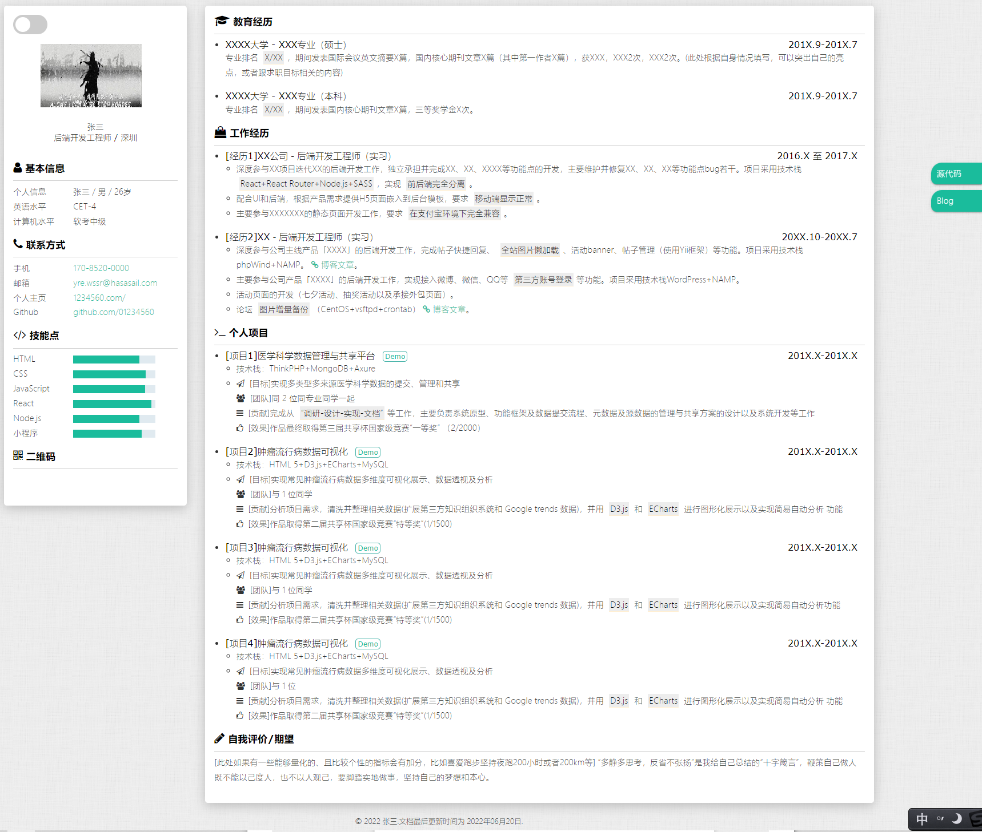
Task: Click the person icon by 基本信息
Action: tap(18, 168)
